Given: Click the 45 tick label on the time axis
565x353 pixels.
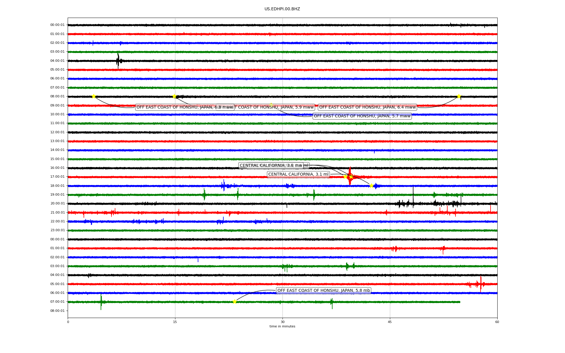Looking at the screenshot, I should tap(390, 322).
